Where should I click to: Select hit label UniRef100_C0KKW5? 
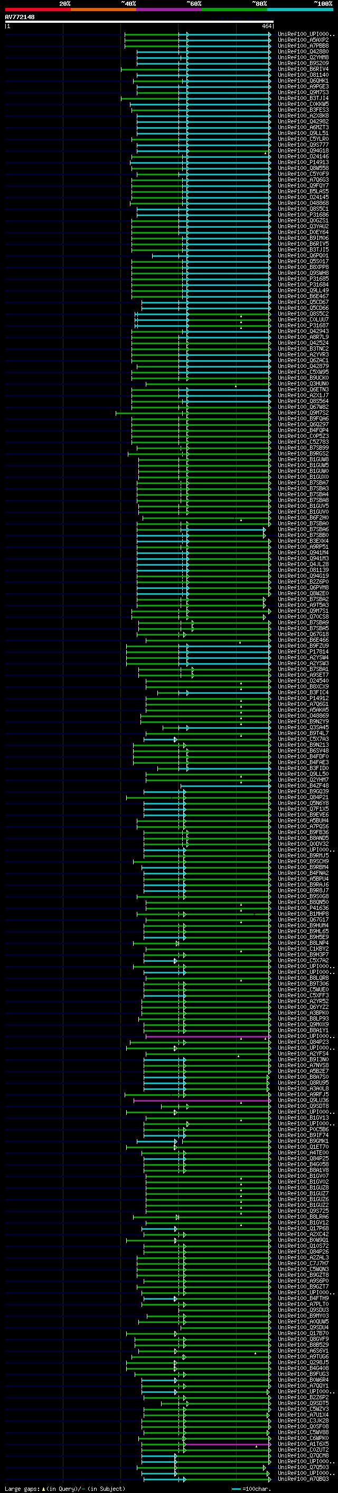pyautogui.click(x=303, y=104)
